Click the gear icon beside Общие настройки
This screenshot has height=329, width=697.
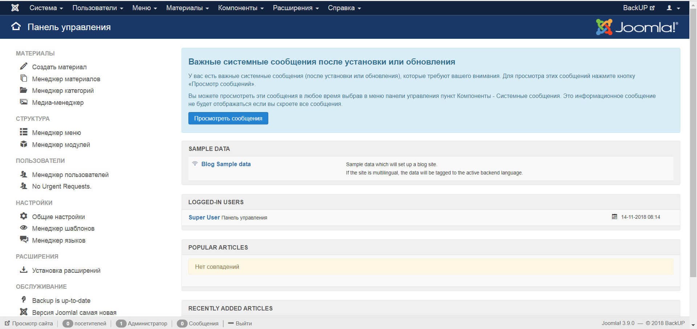pyautogui.click(x=24, y=216)
